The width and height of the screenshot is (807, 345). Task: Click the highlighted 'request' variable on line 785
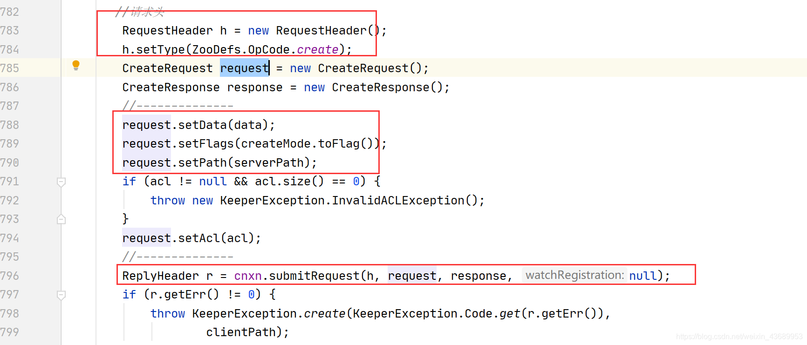(244, 68)
